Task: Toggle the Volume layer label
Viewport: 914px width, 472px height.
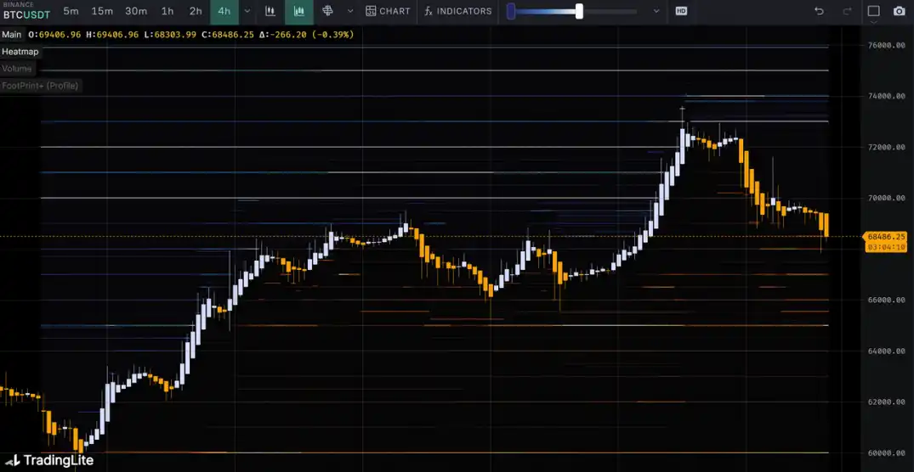Action: tap(17, 69)
